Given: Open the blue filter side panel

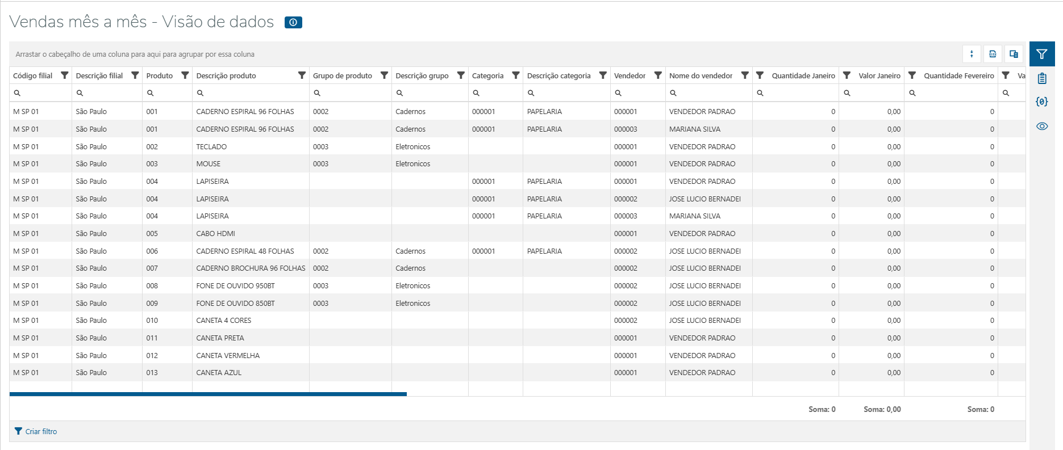Looking at the screenshot, I should pos(1041,54).
